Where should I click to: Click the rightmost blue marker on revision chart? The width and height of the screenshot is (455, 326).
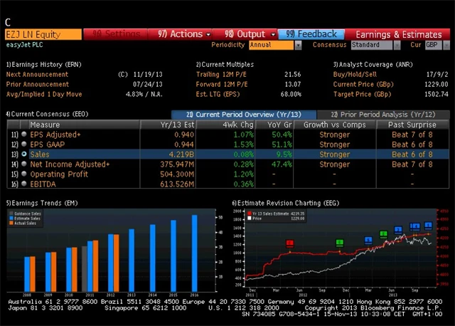coord(428,226)
